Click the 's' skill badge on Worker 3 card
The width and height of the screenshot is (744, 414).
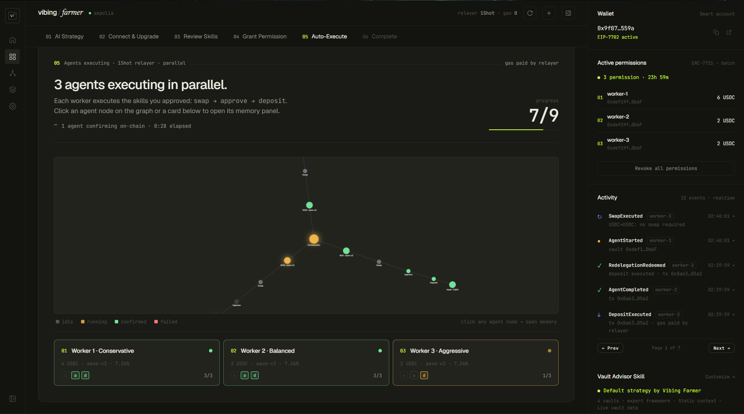click(x=404, y=375)
